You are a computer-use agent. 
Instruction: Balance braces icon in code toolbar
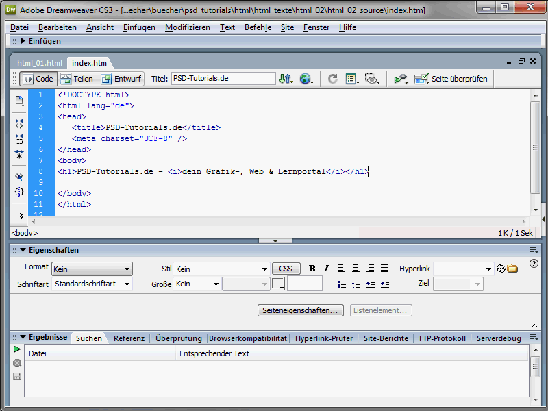(x=19, y=192)
